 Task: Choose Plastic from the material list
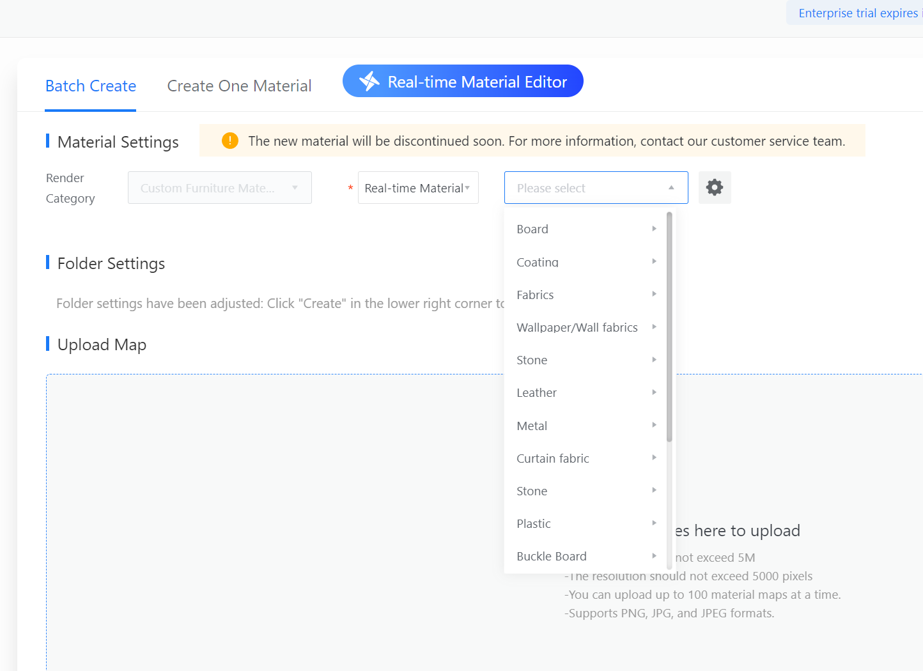tap(533, 523)
